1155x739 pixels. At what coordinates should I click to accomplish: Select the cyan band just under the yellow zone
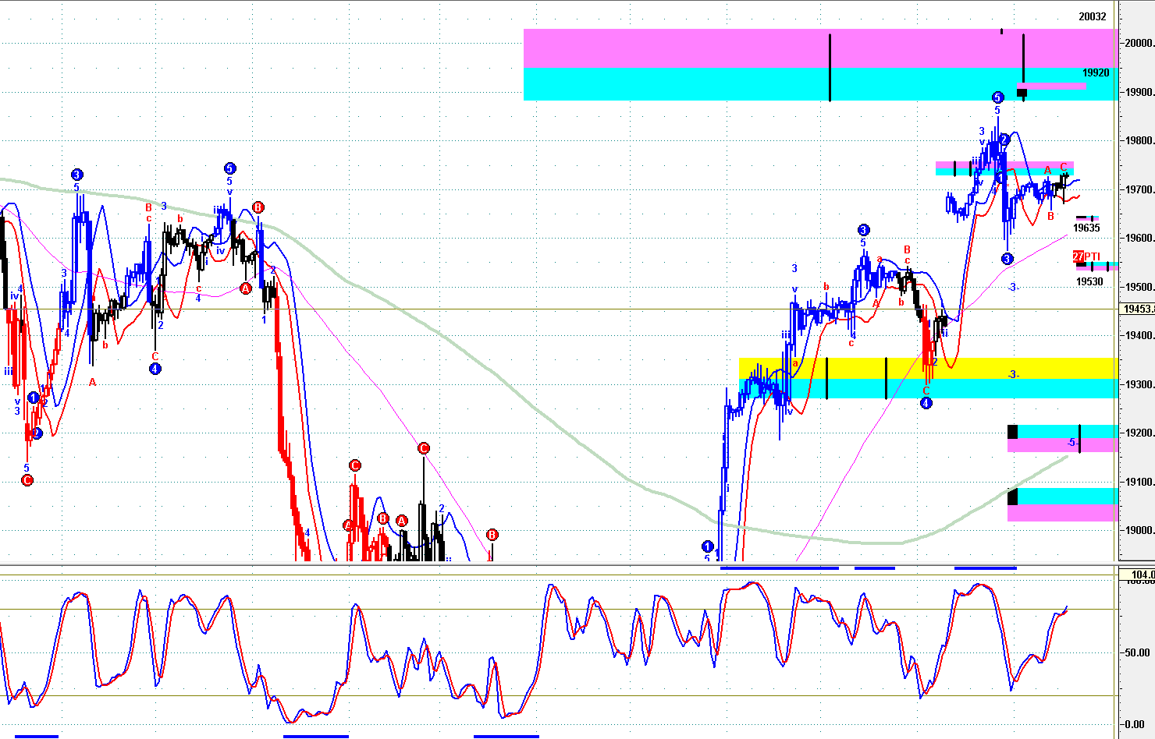pyautogui.click(x=929, y=388)
